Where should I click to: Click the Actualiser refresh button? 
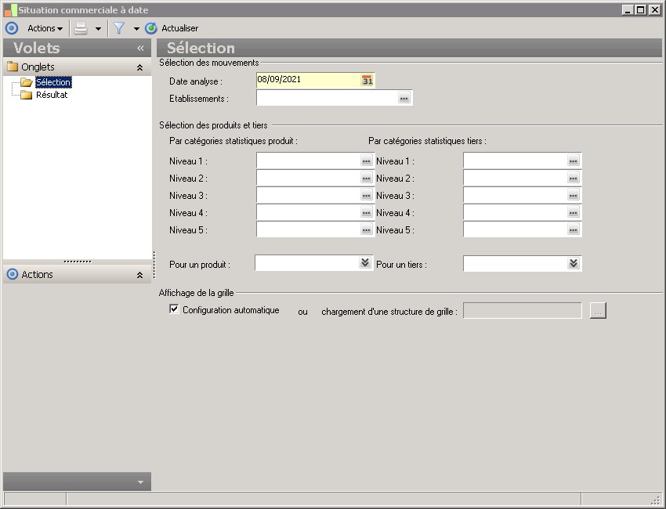[x=172, y=28]
